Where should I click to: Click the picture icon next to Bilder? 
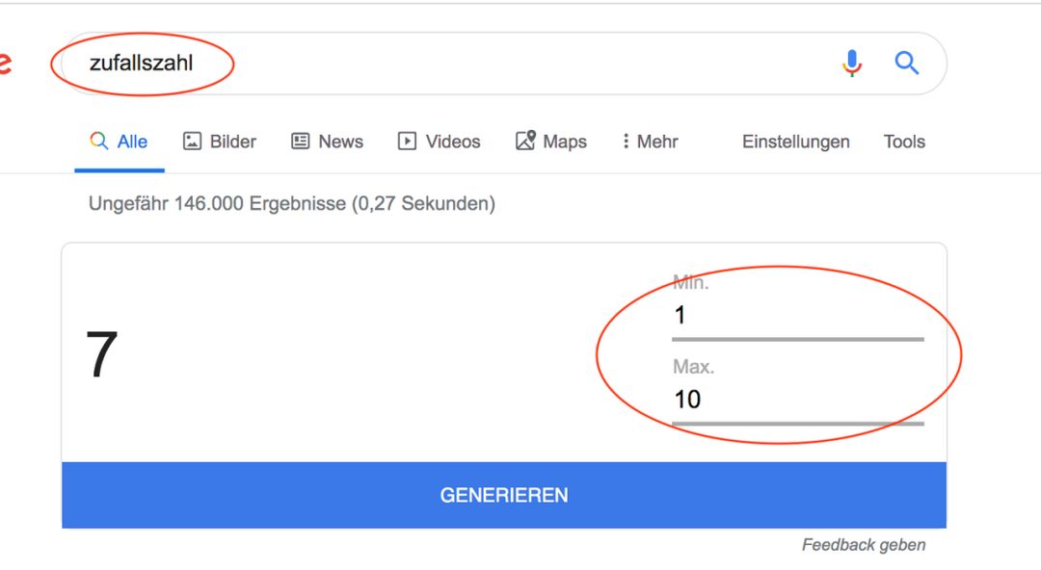[x=192, y=141]
